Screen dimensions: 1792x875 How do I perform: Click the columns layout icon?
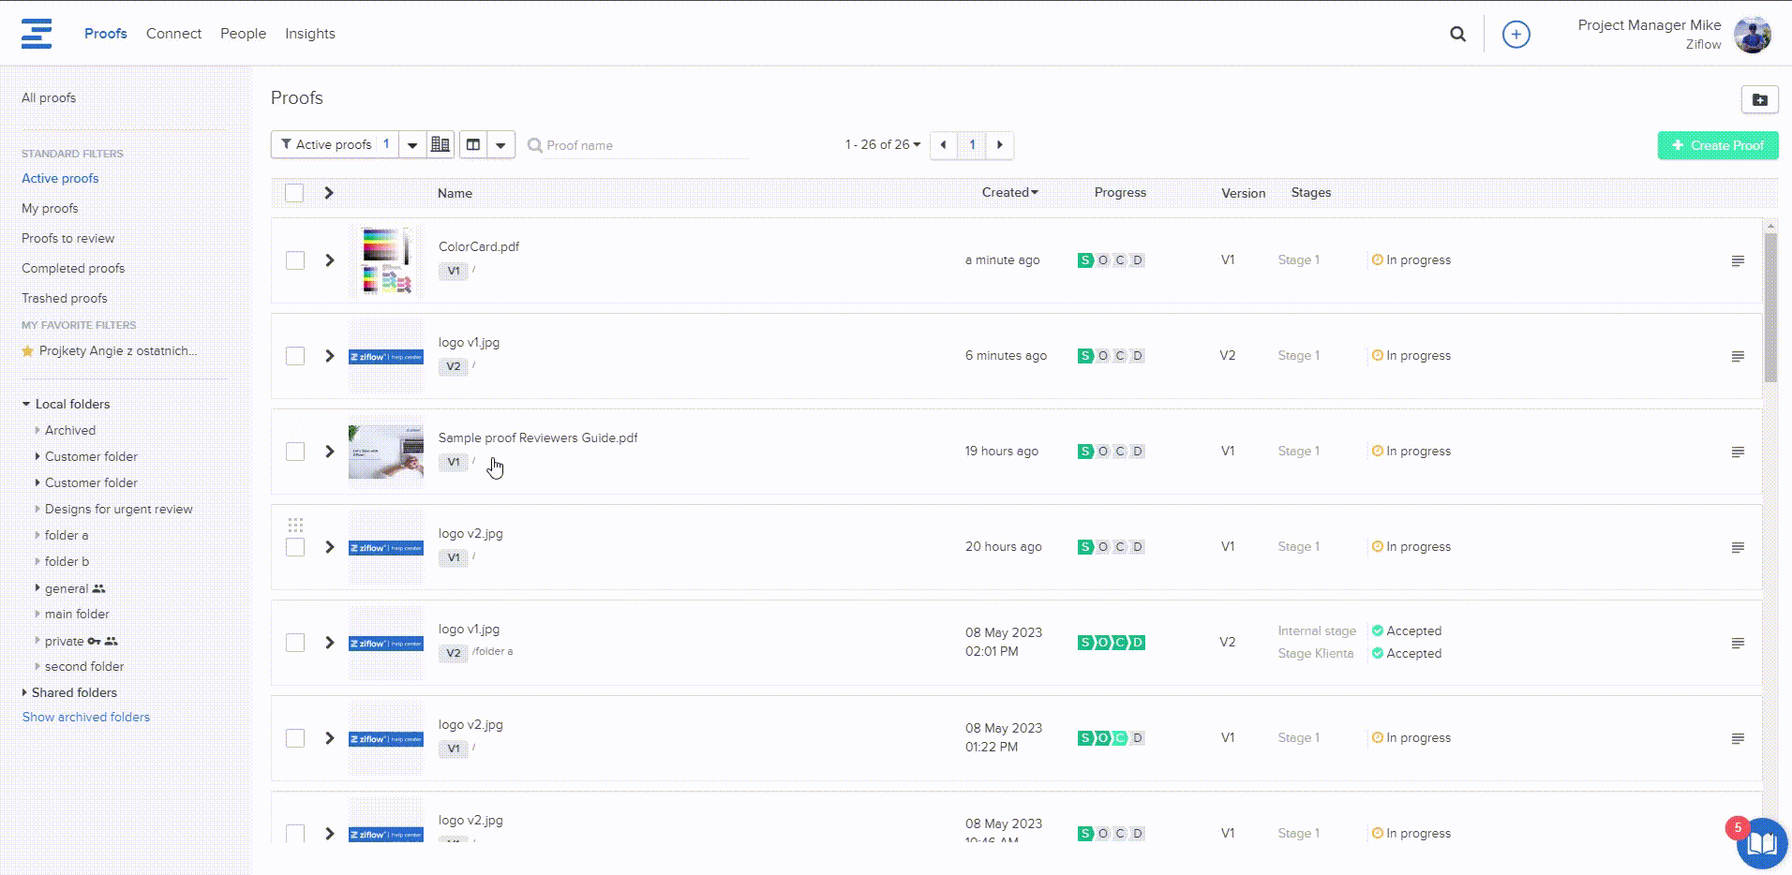[473, 144]
